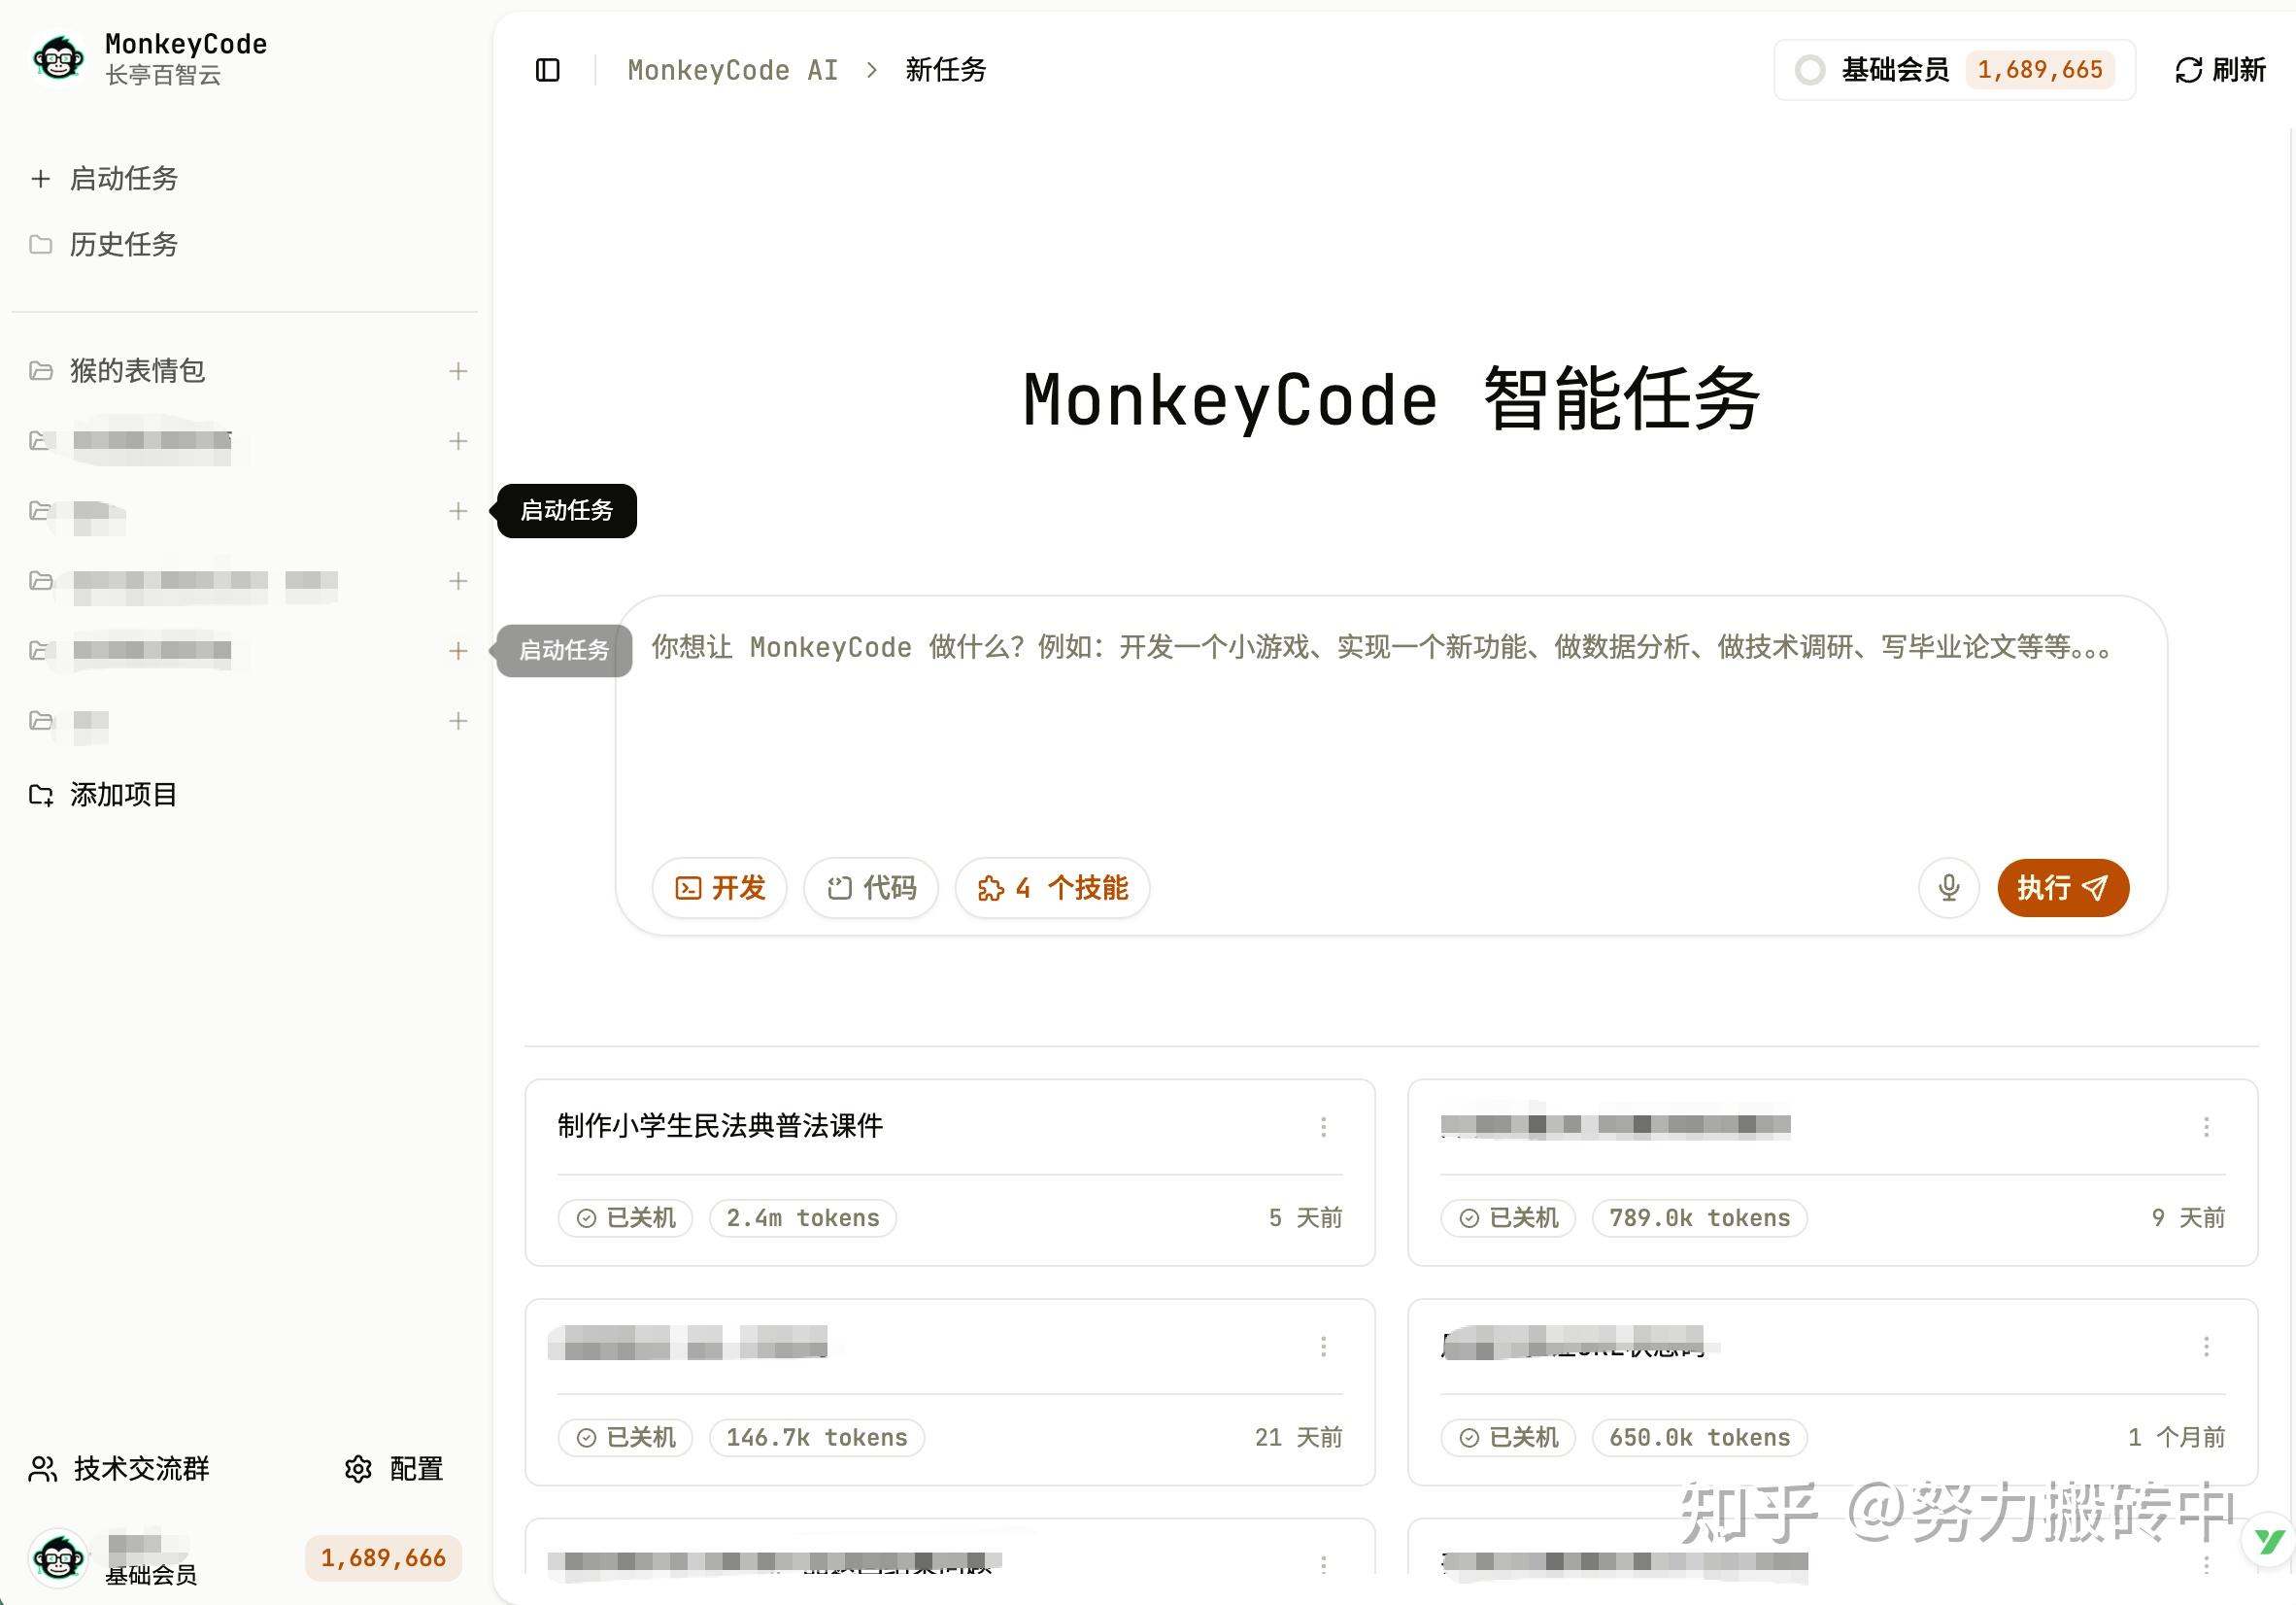This screenshot has width=2296, height=1605.
Task: Open the 4 个技能 skills selector
Action: [1052, 888]
